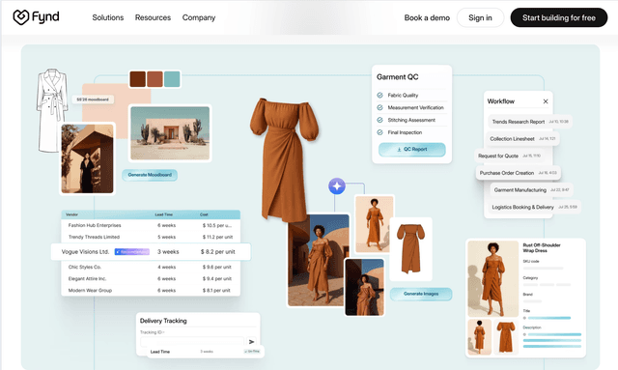Toggle the Measurement Verification check
The height and width of the screenshot is (370, 618).
click(x=379, y=107)
